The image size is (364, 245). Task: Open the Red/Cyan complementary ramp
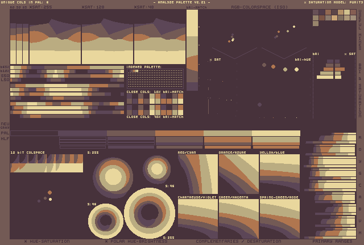198,174
